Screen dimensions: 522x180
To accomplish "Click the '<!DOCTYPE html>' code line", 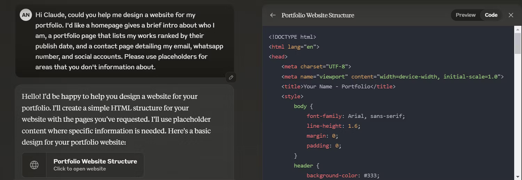I will pyautogui.click(x=292, y=37).
